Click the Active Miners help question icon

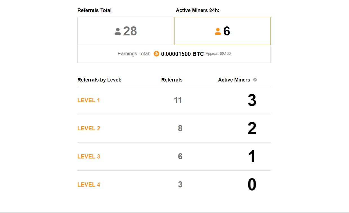[255, 80]
